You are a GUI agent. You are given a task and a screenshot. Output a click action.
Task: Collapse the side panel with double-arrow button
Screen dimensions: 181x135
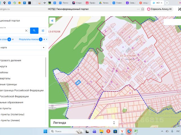[x=52, y=21]
